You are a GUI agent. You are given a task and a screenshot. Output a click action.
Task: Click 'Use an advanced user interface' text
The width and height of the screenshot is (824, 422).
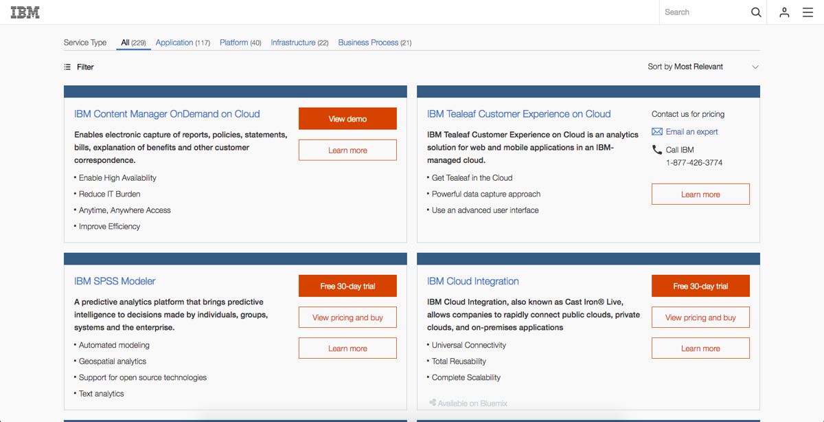tap(485, 210)
